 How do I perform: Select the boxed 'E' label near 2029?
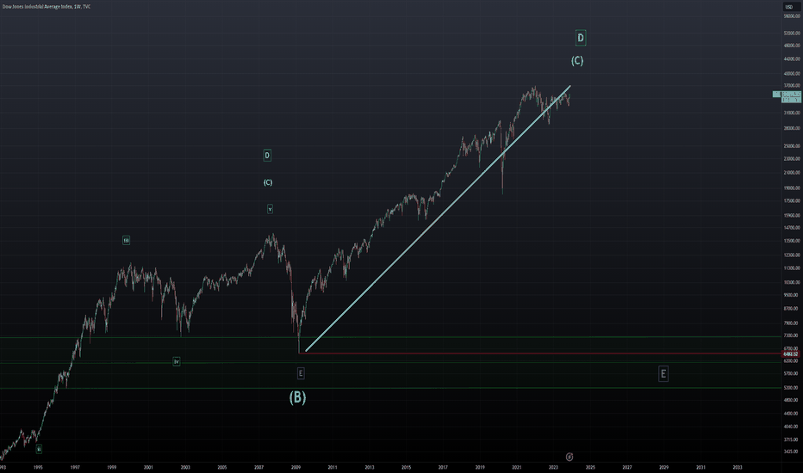pos(663,374)
